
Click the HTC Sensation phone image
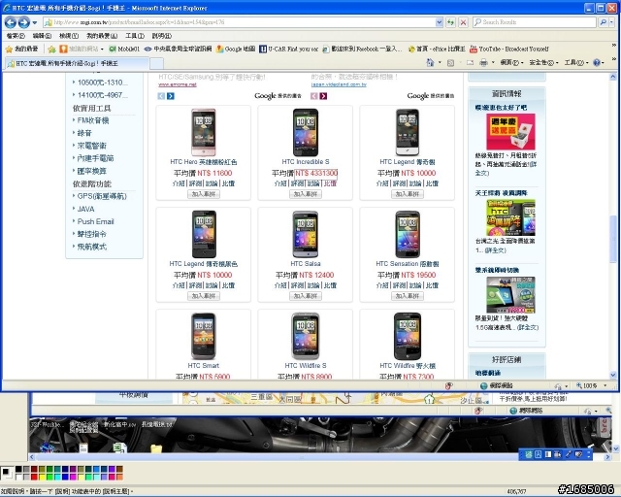tap(408, 234)
